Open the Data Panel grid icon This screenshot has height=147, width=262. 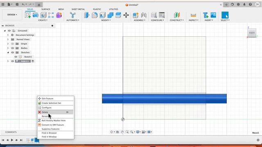(3, 4)
